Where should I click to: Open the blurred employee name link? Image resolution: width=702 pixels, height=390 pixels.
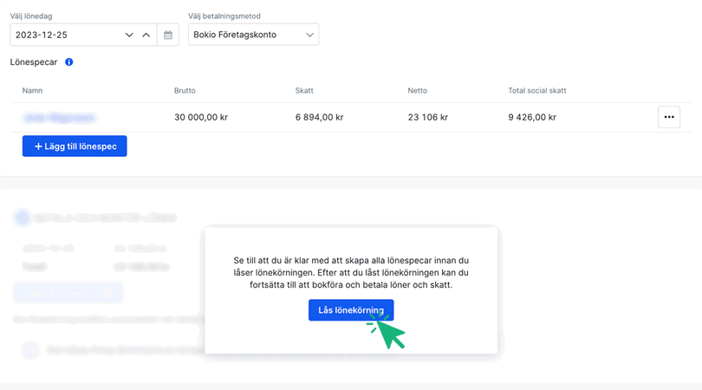tap(60, 118)
